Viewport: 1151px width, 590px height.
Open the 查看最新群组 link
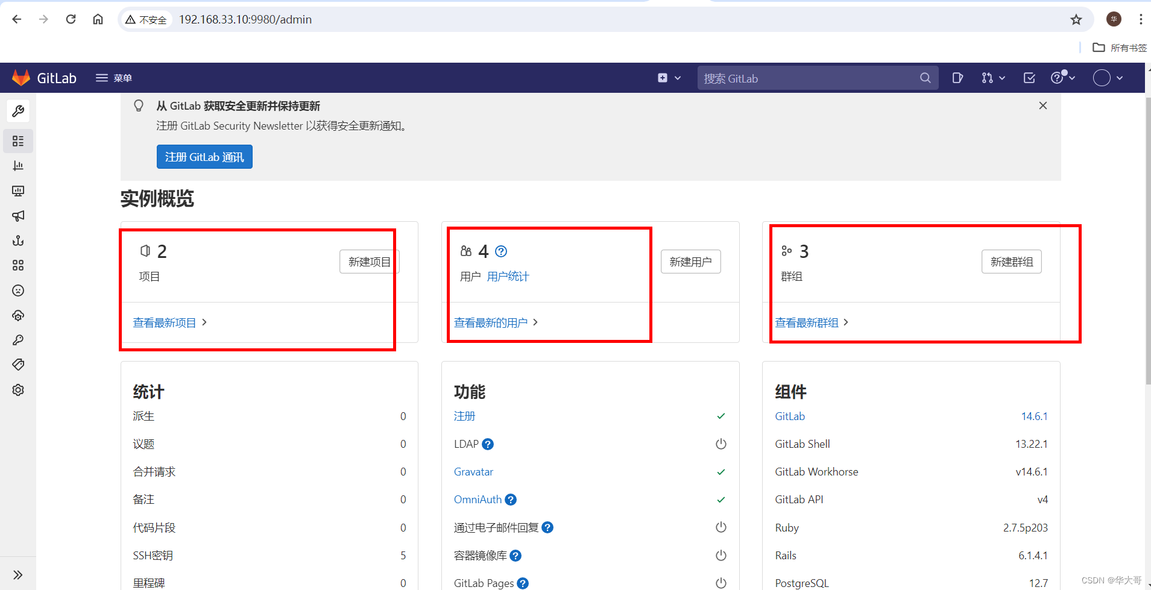point(812,322)
